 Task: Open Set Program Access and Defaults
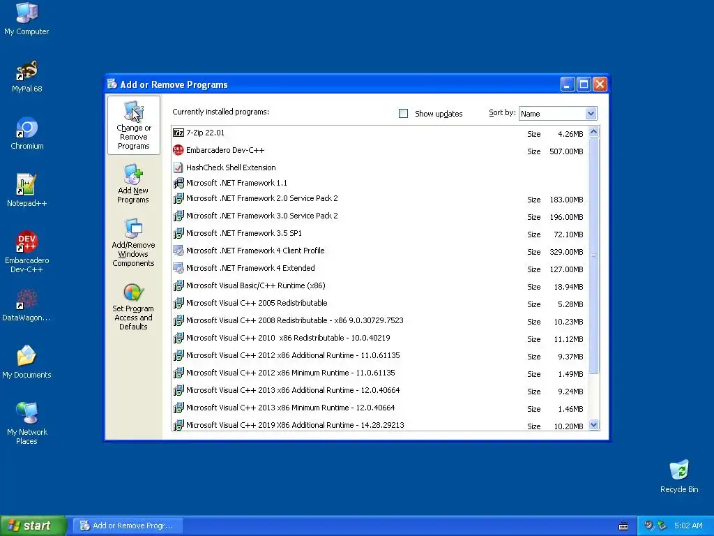(x=133, y=306)
